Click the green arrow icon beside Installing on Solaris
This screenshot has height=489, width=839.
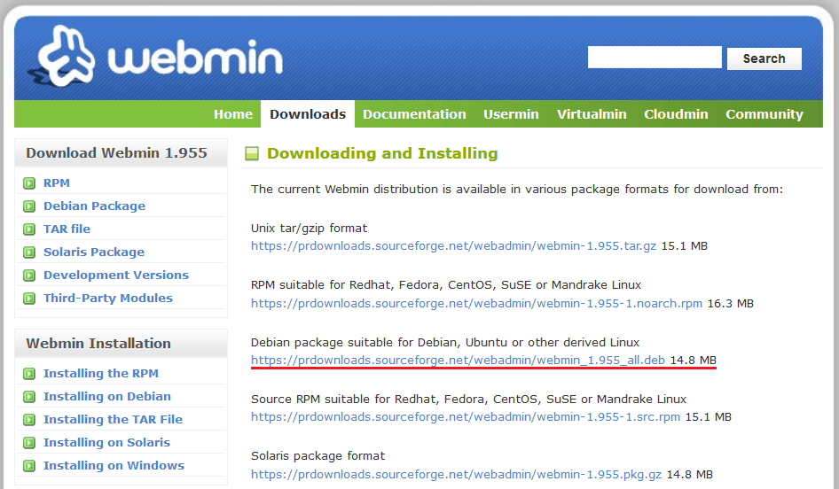(29, 443)
